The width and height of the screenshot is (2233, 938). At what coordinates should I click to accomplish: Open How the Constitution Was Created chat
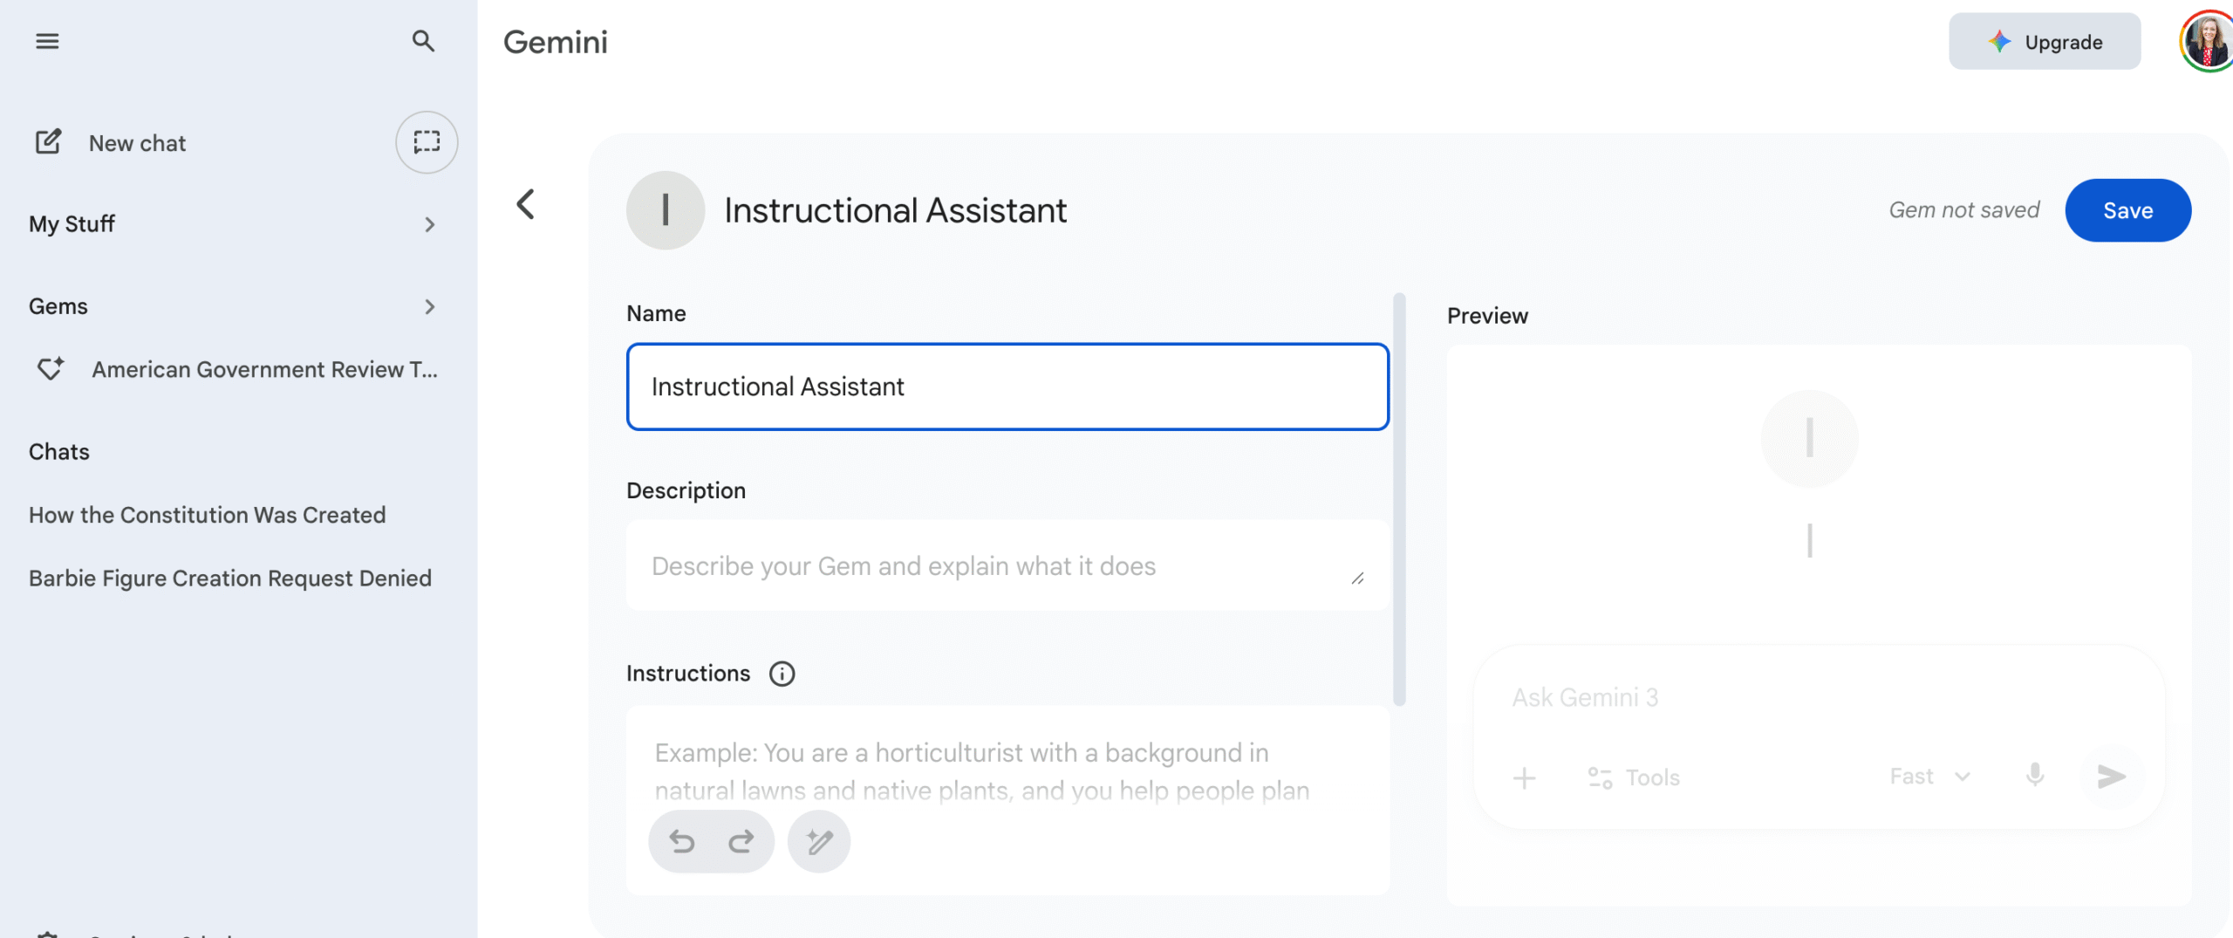tap(208, 515)
